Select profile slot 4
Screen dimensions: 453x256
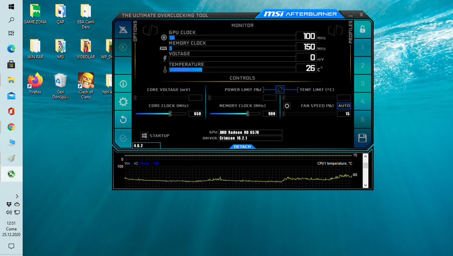[362, 102]
